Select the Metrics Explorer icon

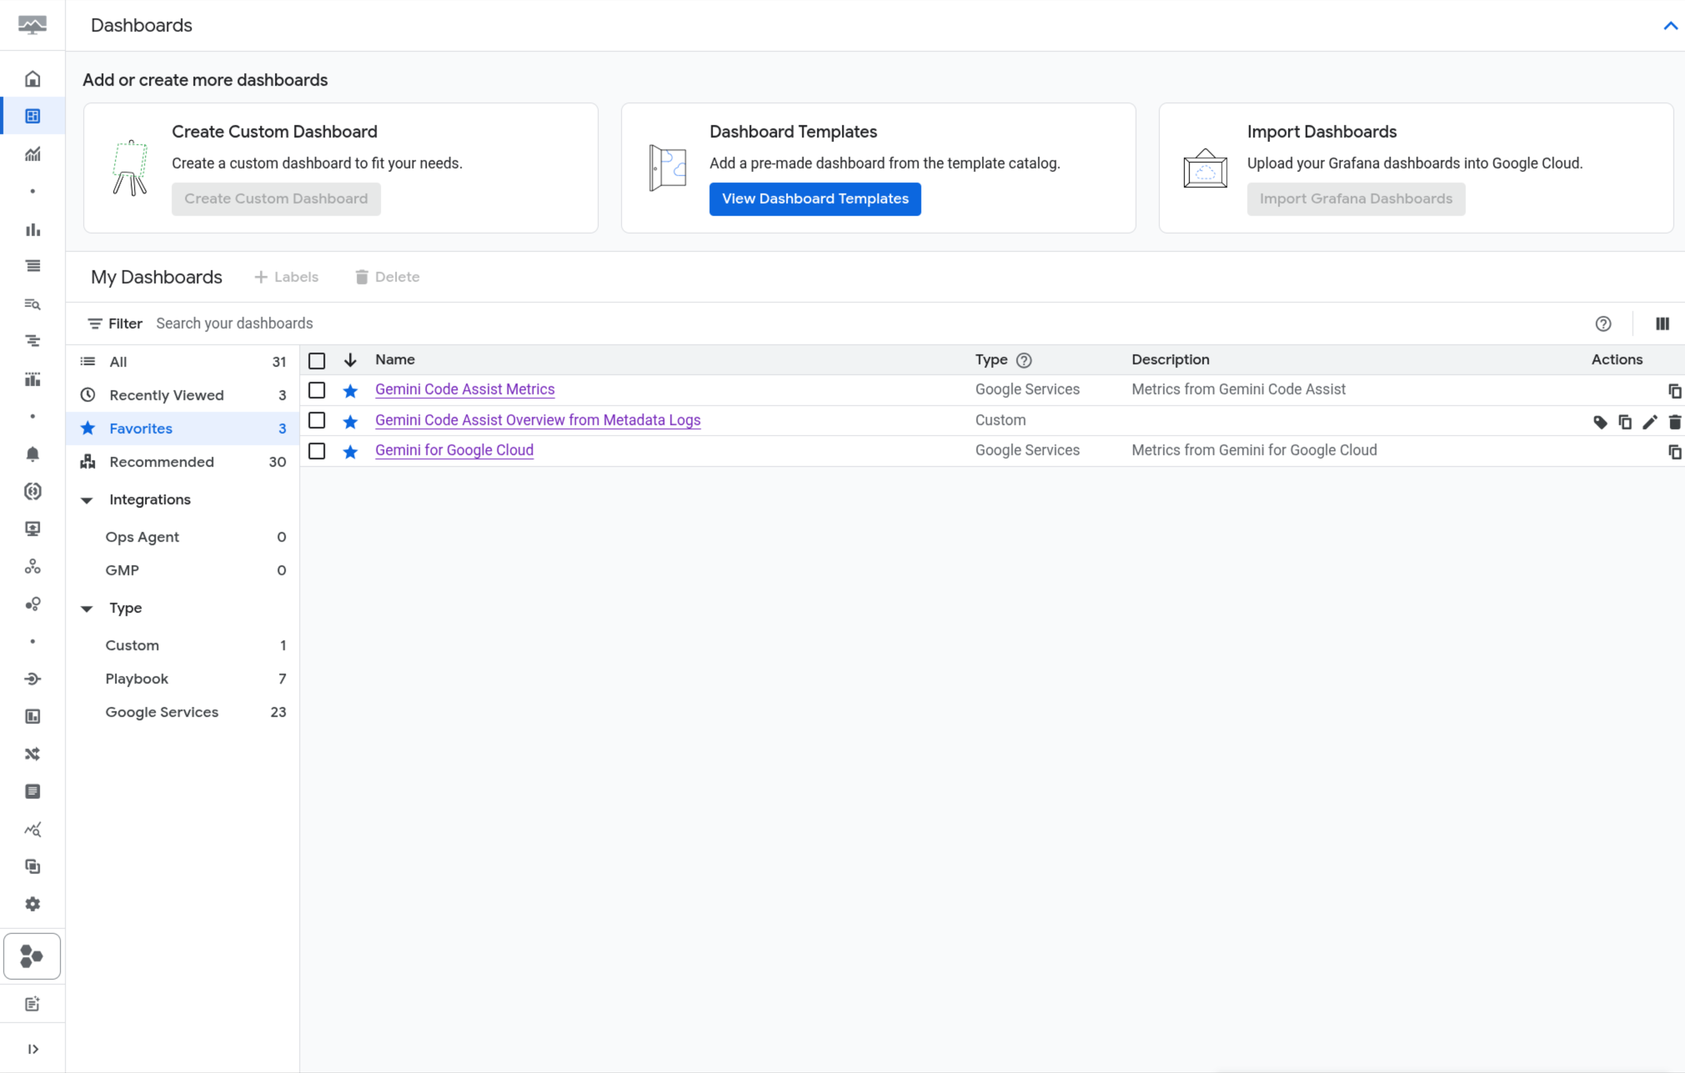pos(32,154)
